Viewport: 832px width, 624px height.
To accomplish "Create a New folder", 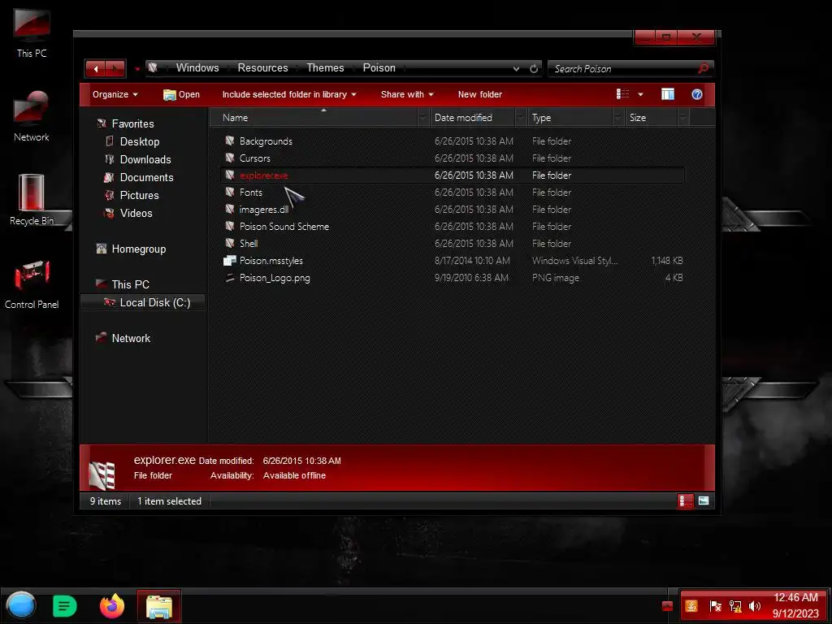I will (479, 94).
